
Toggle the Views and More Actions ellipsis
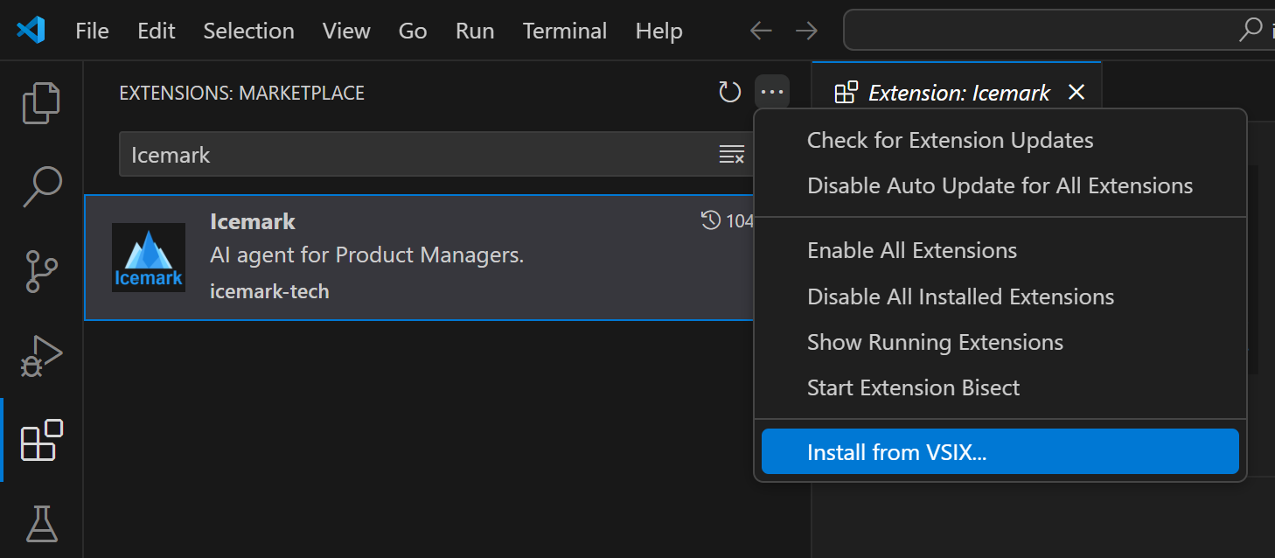(772, 92)
